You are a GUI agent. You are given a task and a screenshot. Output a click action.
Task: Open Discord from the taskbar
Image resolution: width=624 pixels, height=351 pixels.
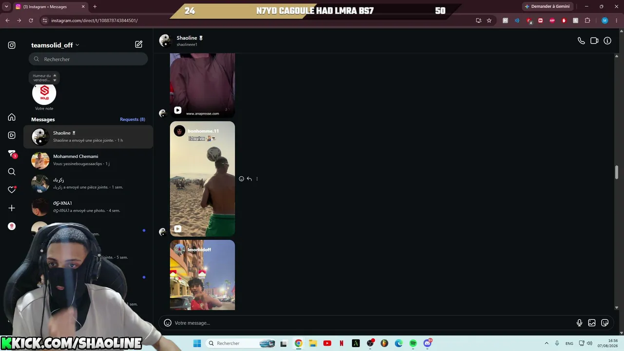(x=428, y=343)
